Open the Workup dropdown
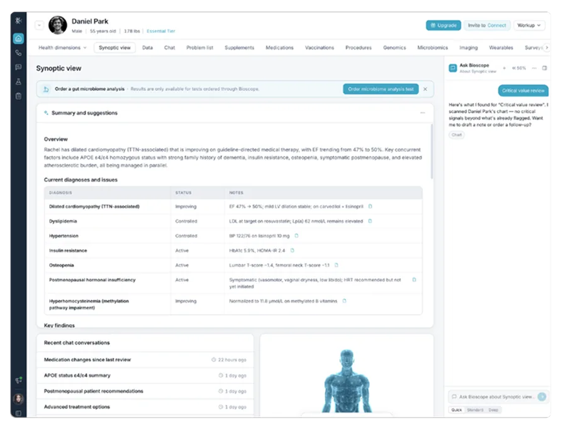Viewport: 565px width, 427px height. coord(529,25)
